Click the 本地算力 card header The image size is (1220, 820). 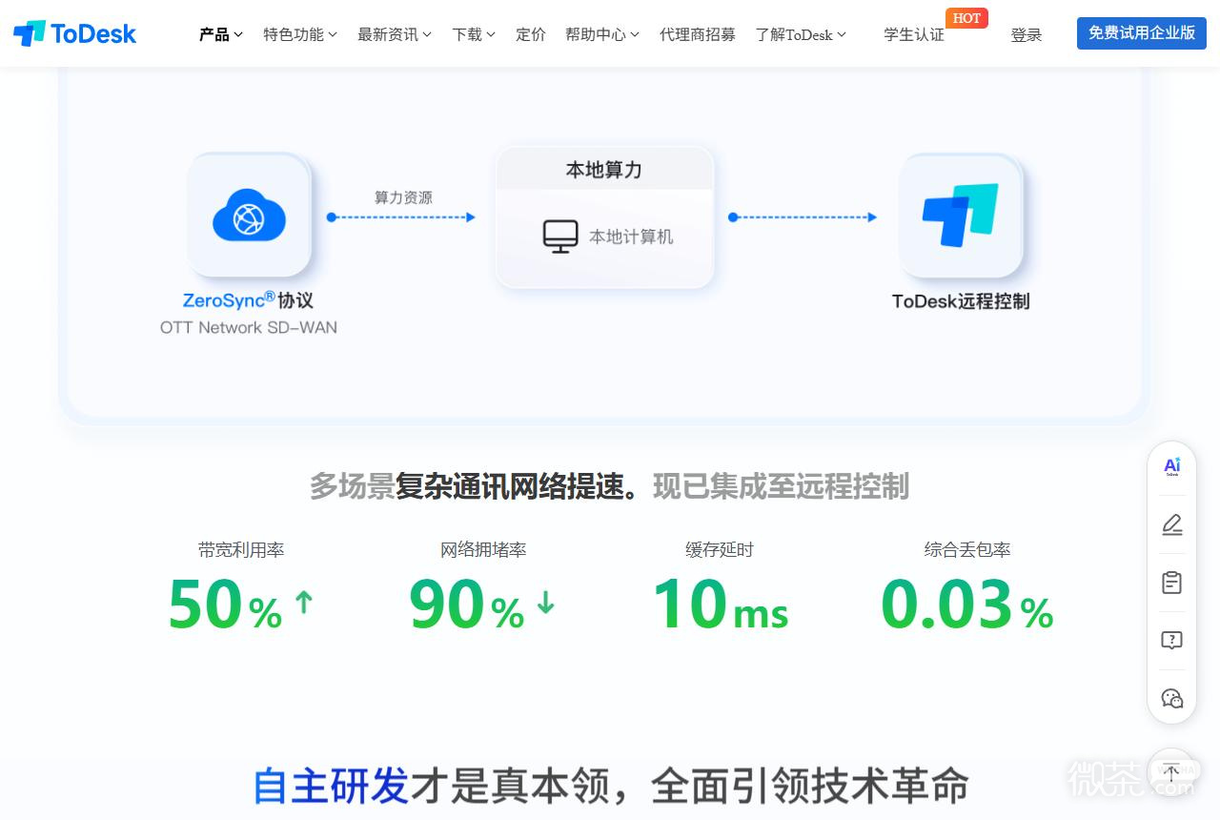[604, 170]
